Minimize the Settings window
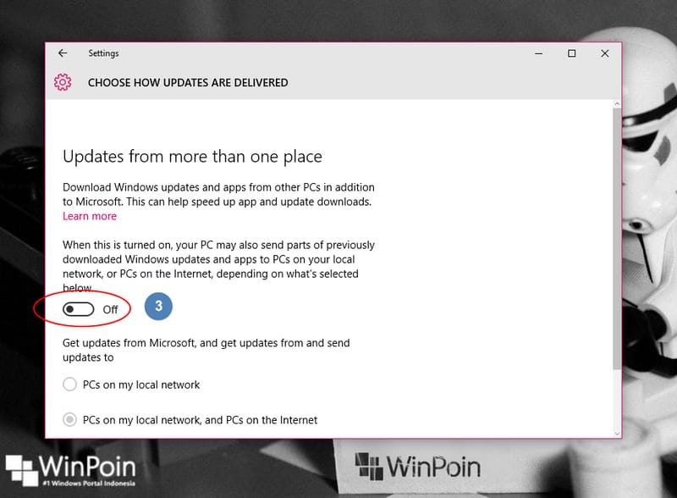 [x=539, y=53]
